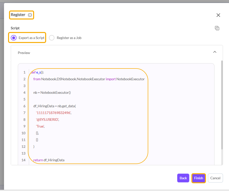Click the return df_HiringData line
229x191 pixels.
tap(49, 160)
